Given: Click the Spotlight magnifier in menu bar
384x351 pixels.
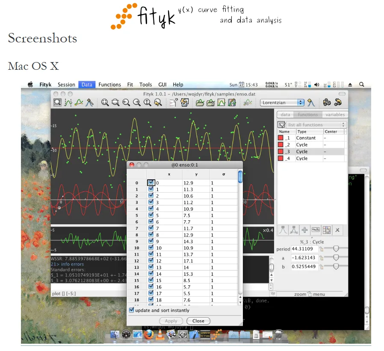Looking at the screenshot, I should pyautogui.click(x=361, y=85).
